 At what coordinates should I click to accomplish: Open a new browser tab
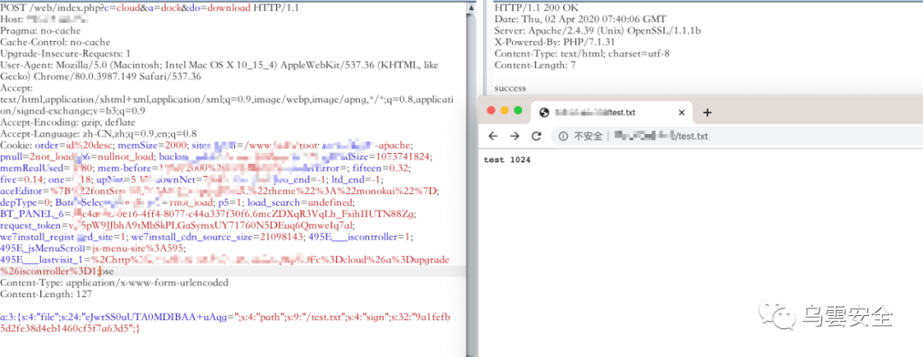coord(708,113)
